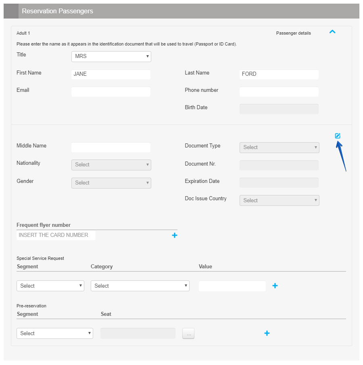Open the Pre-reservation Segment dropdown
The width and height of the screenshot is (363, 365).
[54, 334]
